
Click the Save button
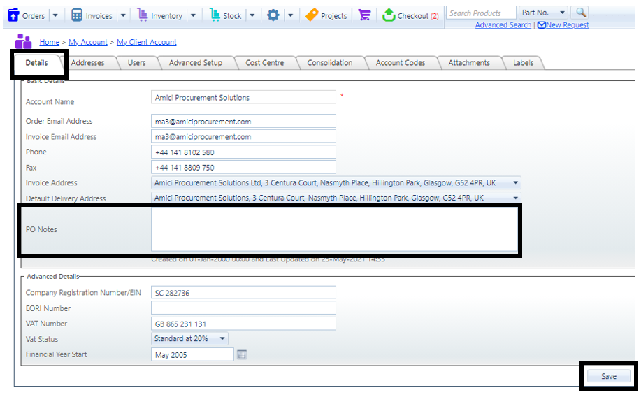pos(609,376)
